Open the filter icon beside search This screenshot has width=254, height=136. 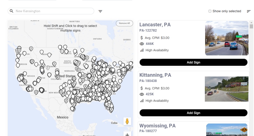point(100,11)
